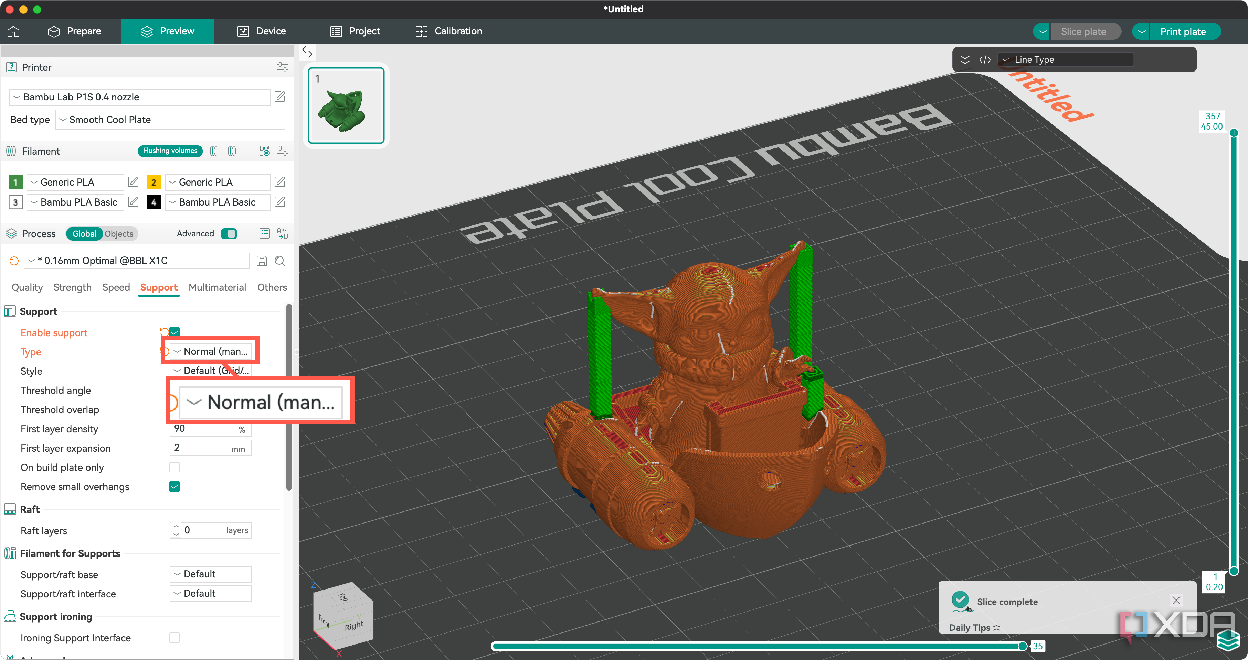Uncheck Remove small overhangs

pos(174,486)
